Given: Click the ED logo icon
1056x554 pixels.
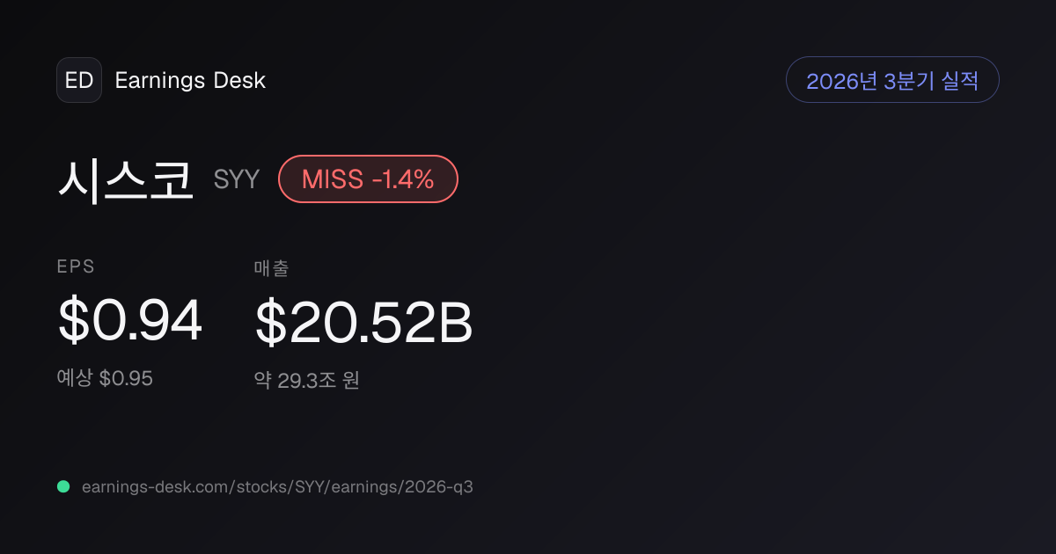Looking at the screenshot, I should point(79,80).
